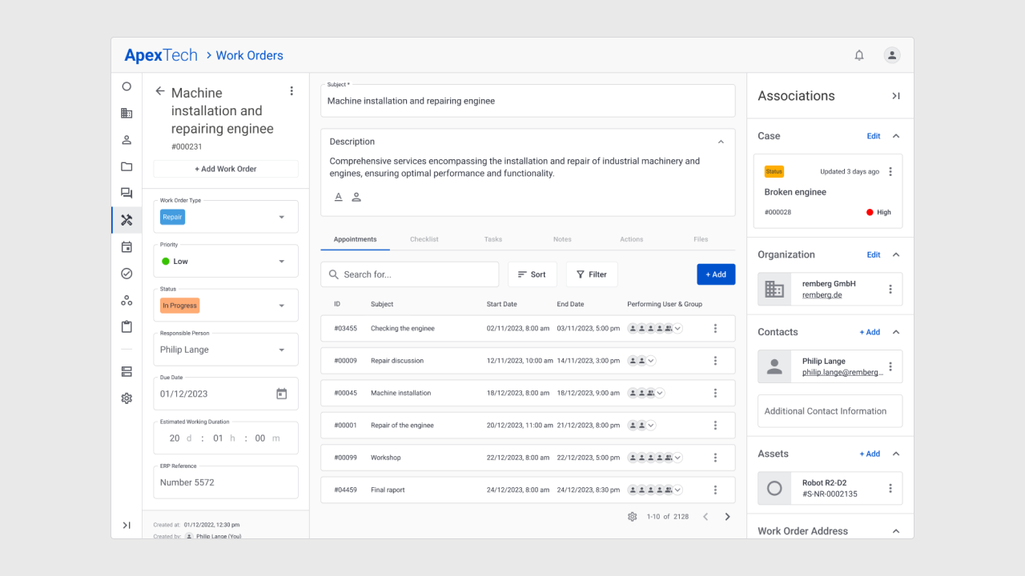Viewport: 1025px width, 576px height.
Task: Click Edit in the Organization section
Action: [874, 254]
